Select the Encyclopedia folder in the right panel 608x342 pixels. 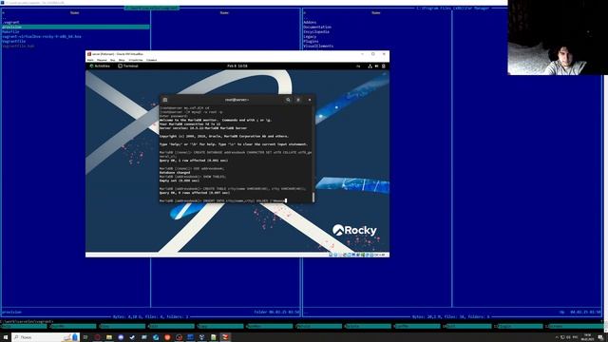pos(316,31)
